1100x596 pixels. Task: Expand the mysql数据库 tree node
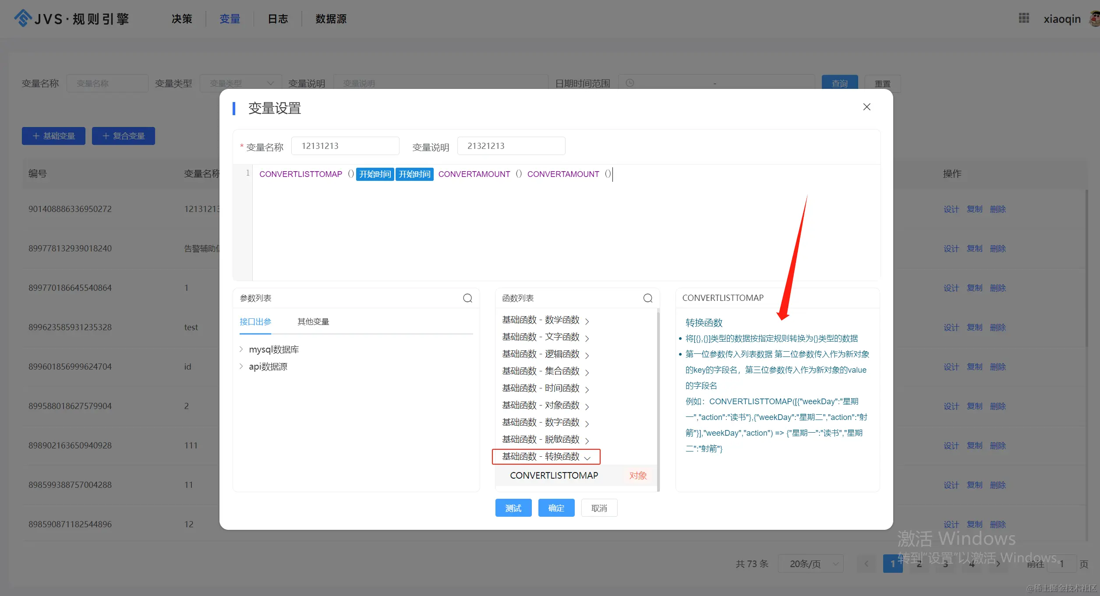241,349
